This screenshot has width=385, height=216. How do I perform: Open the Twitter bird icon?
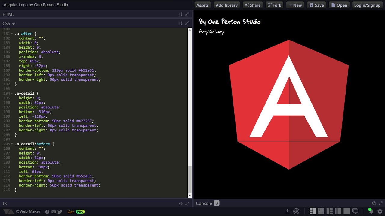60,212
